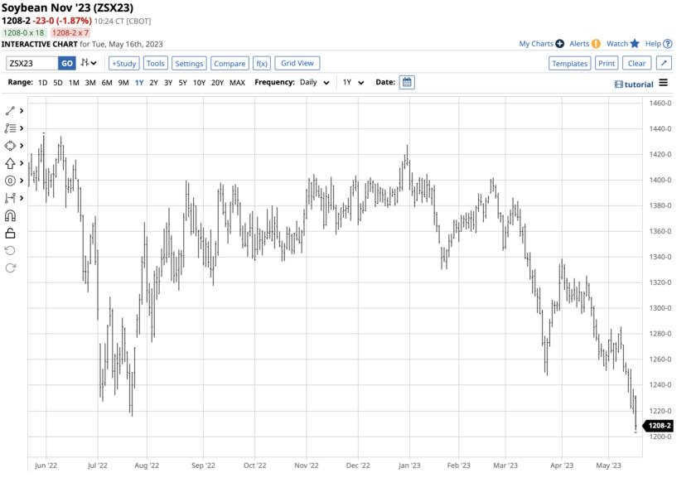Redo the last chart change
Image resolution: width=696 pixels, height=497 pixels.
(x=10, y=268)
